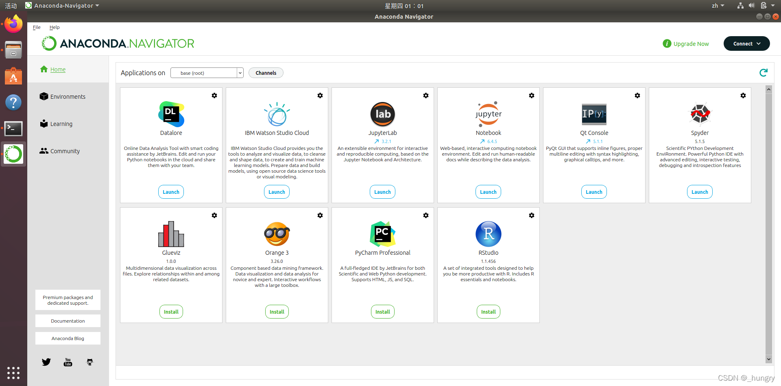Click the Jupyter Notebook logo icon
Image resolution: width=781 pixels, height=386 pixels.
[489, 114]
